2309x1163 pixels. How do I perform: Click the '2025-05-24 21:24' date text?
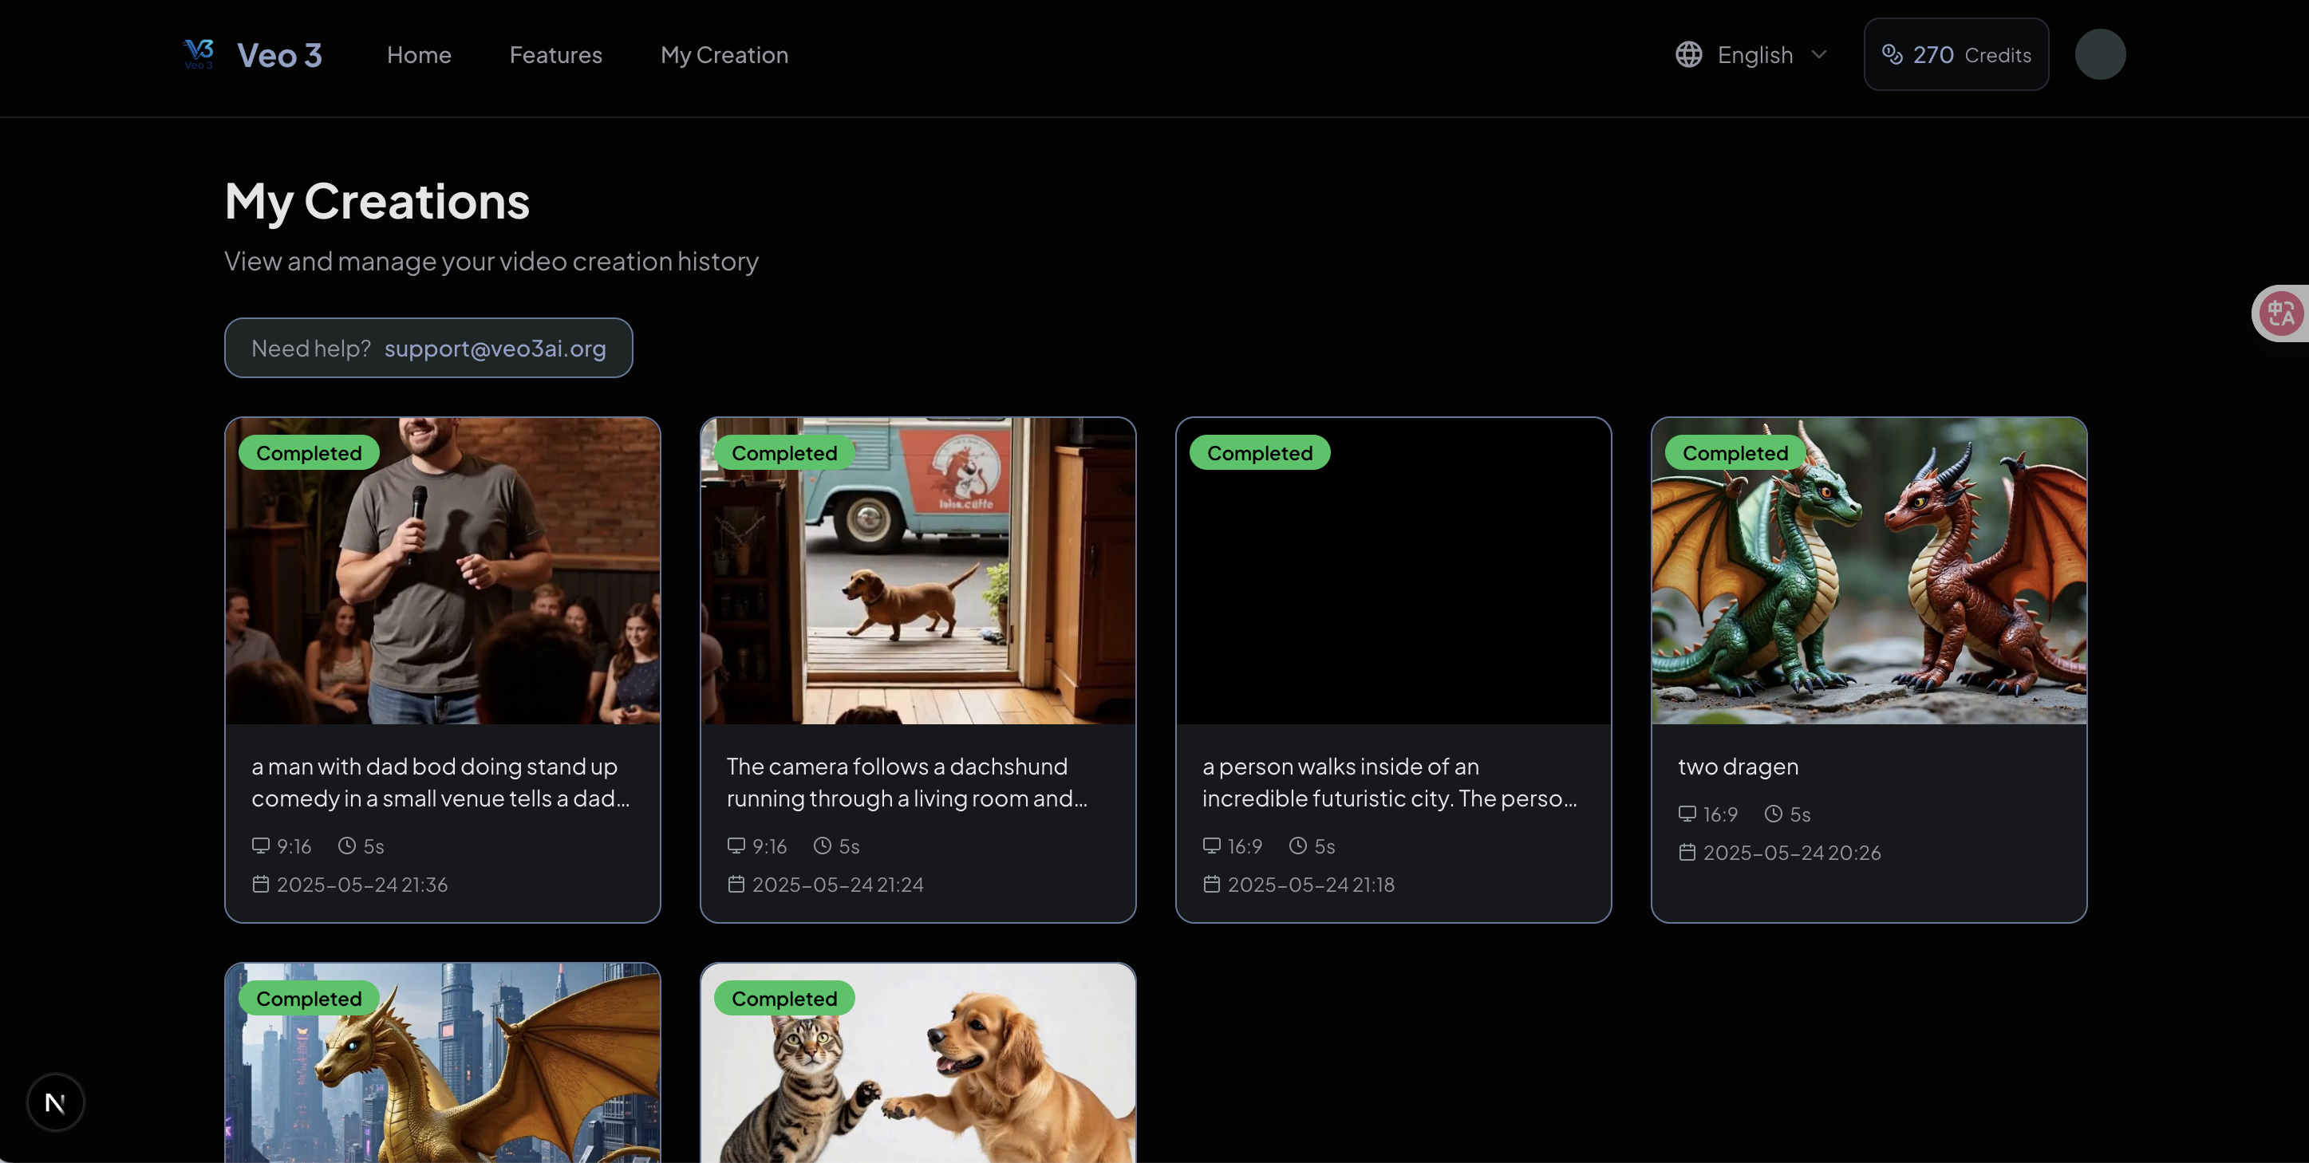(x=838, y=885)
